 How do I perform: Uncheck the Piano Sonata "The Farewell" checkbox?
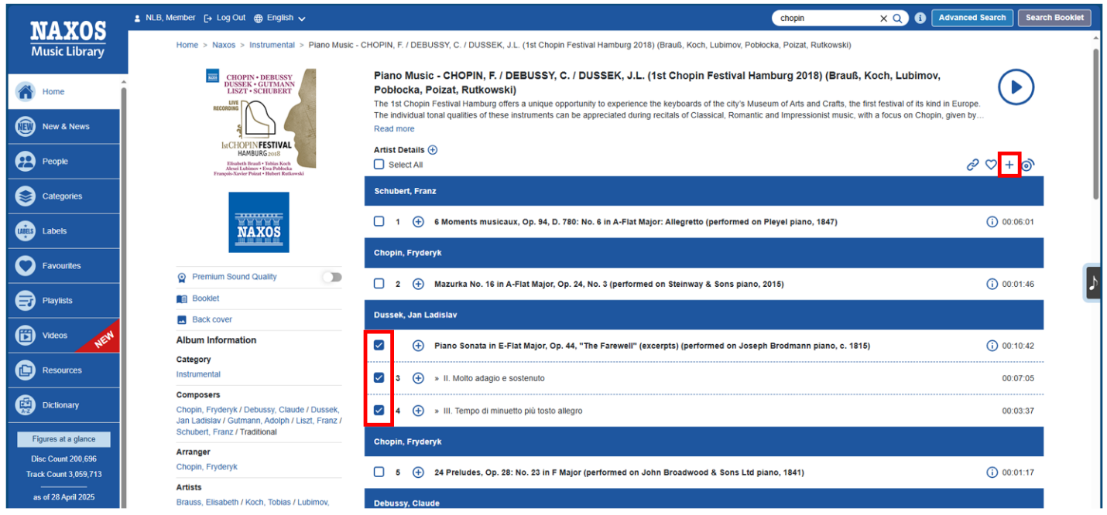tap(379, 346)
